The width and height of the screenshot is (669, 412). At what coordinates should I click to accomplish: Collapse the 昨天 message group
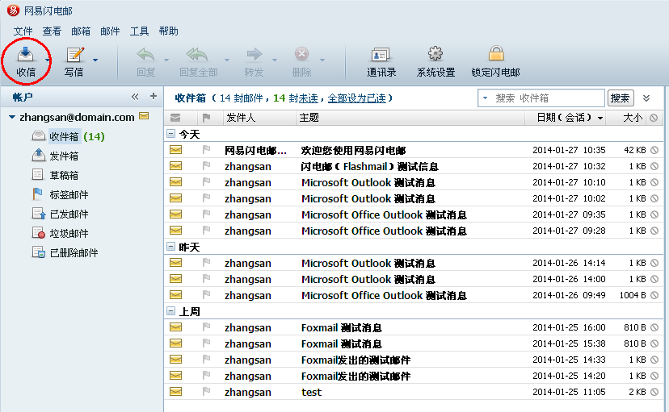[170, 247]
